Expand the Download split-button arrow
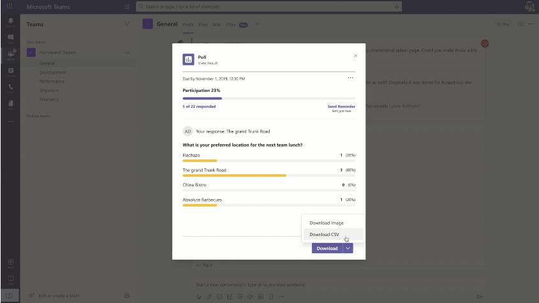539x303 pixels. [x=348, y=248]
